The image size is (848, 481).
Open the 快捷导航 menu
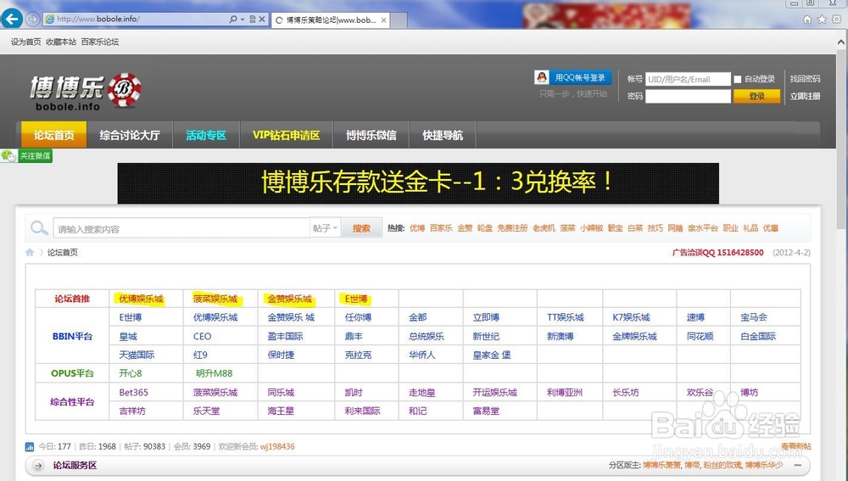(x=443, y=135)
